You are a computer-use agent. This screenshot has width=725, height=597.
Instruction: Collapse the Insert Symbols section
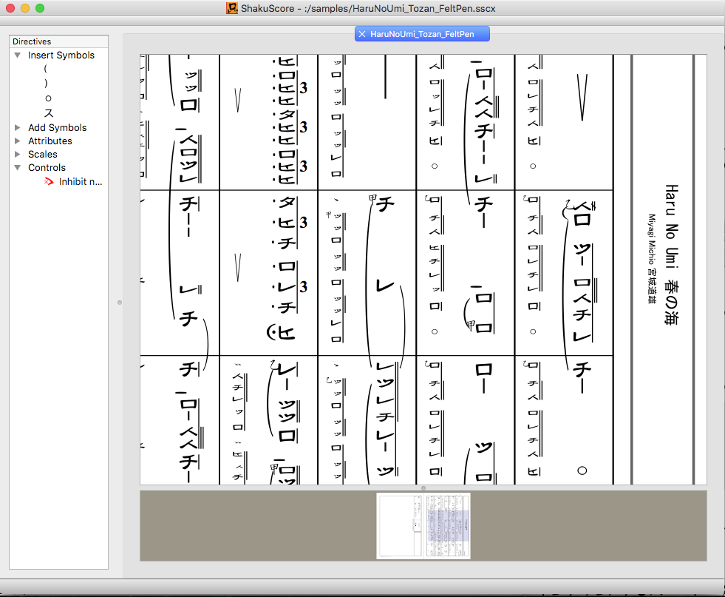pos(18,55)
